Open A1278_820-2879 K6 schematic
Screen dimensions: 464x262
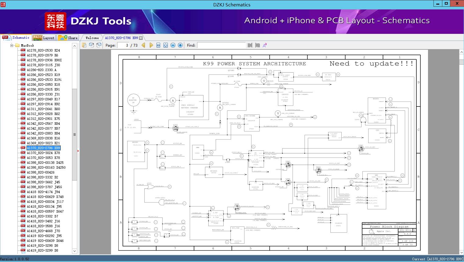[x=42, y=55]
